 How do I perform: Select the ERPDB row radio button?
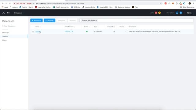33,32
